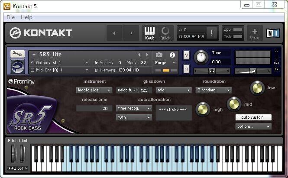Open the View plus menu

(255, 33)
